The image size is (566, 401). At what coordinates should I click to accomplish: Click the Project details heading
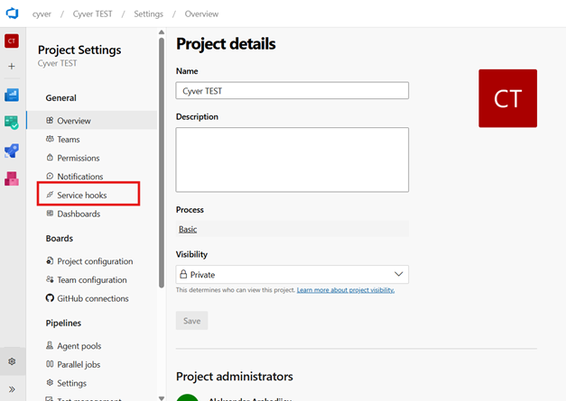(226, 44)
